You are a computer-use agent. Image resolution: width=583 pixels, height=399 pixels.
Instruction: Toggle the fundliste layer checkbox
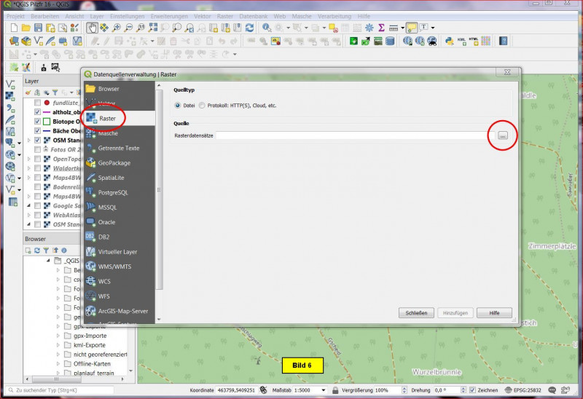click(x=37, y=103)
